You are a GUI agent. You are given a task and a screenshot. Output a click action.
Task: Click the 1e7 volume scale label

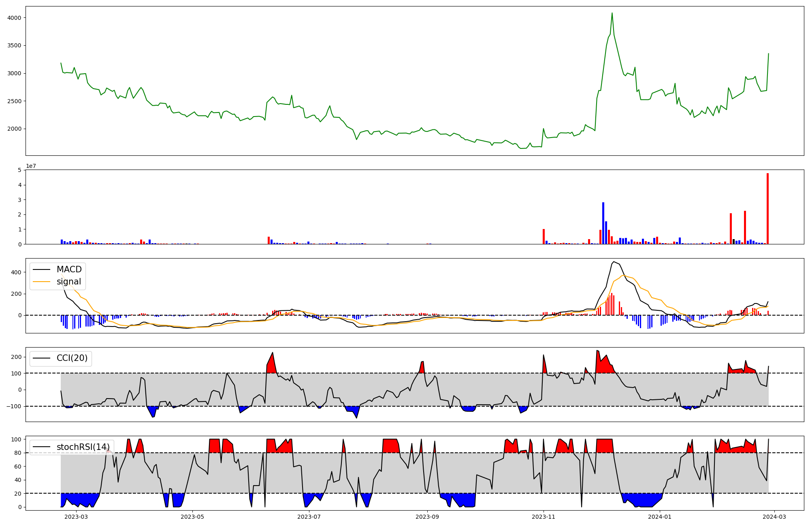point(31,166)
